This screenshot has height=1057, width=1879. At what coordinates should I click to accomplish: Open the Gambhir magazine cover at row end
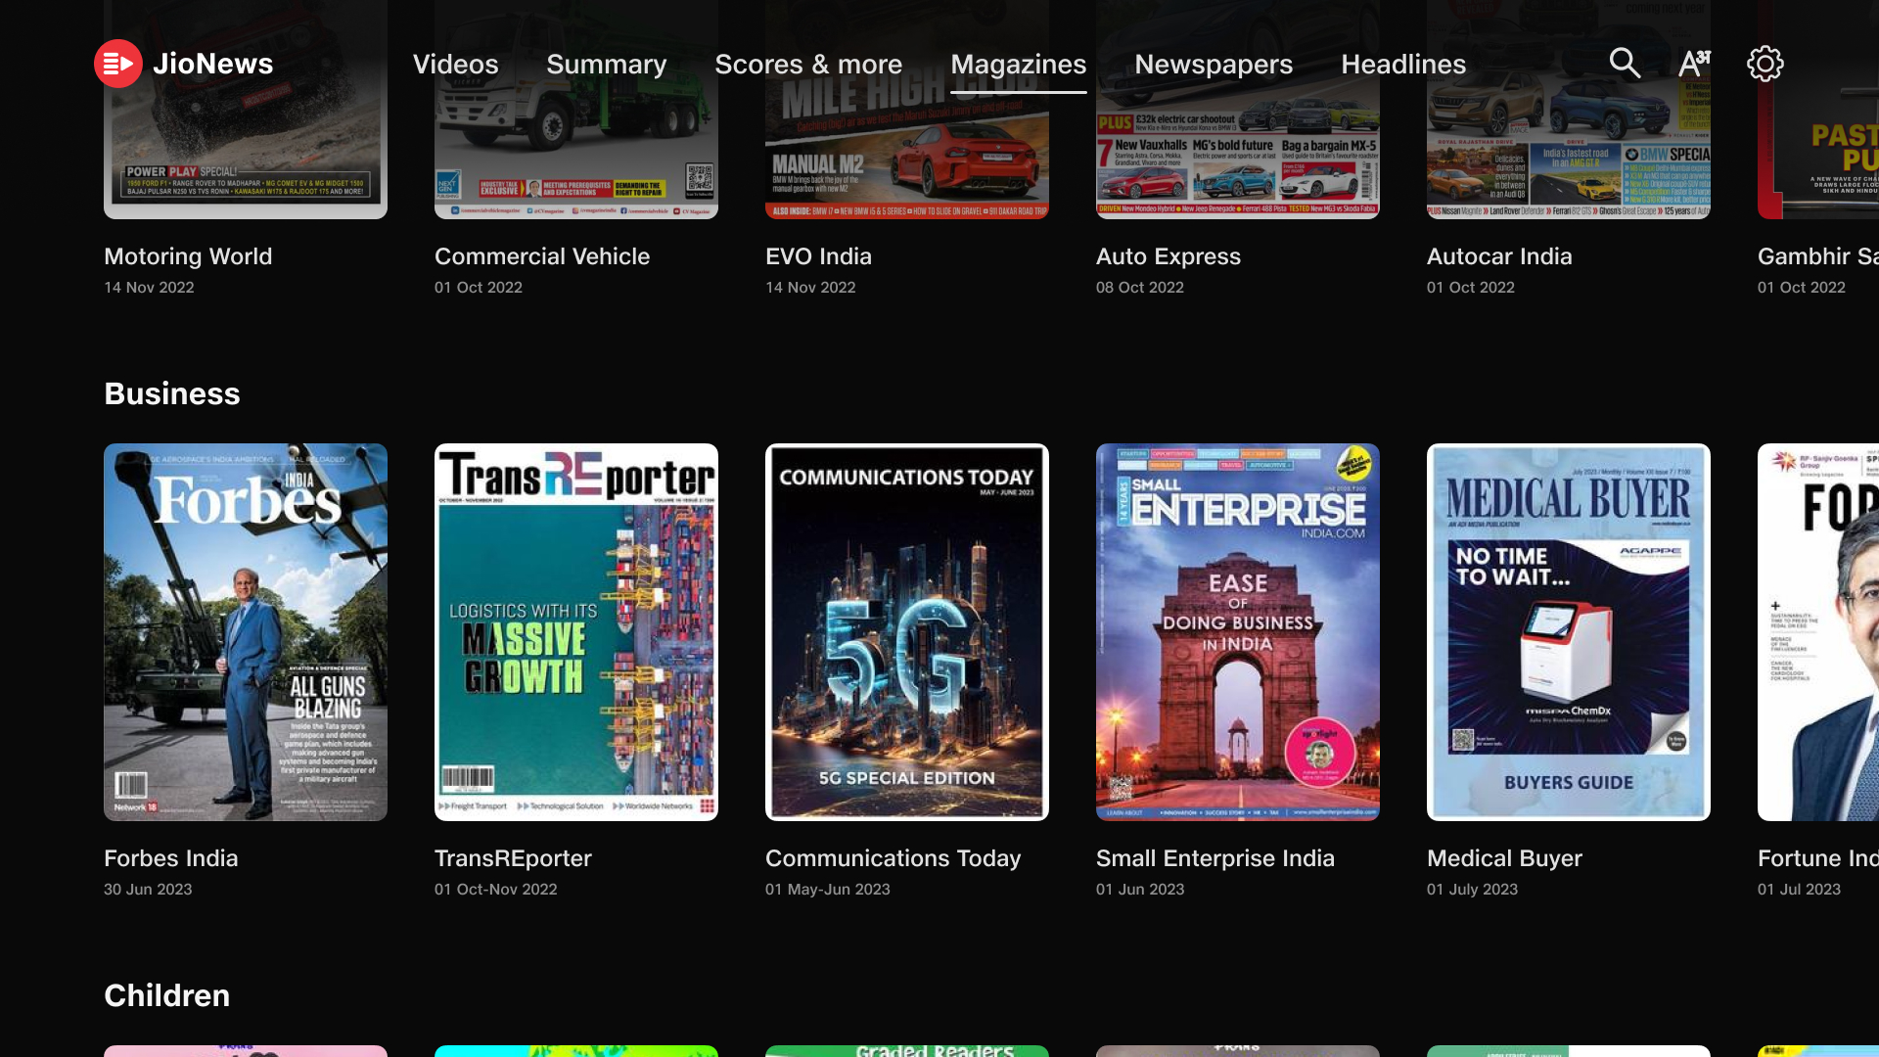pos(1818,110)
